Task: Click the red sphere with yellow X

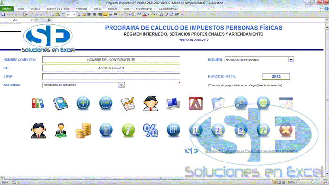Action: coord(286,130)
